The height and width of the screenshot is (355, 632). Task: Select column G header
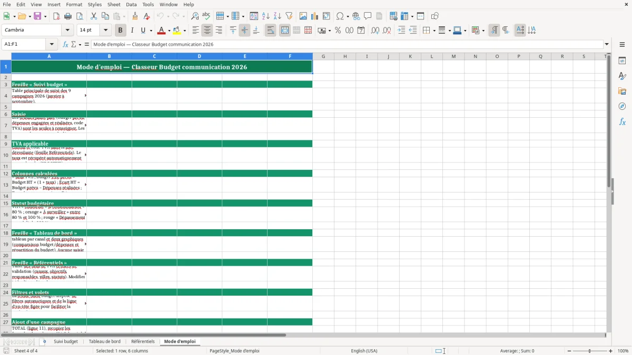point(323,56)
